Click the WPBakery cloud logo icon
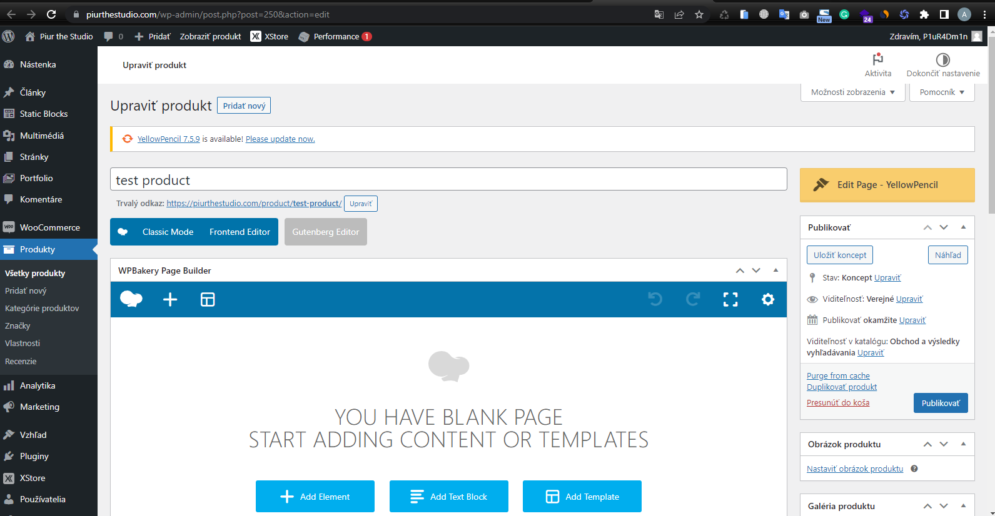The image size is (995, 516). coord(131,299)
